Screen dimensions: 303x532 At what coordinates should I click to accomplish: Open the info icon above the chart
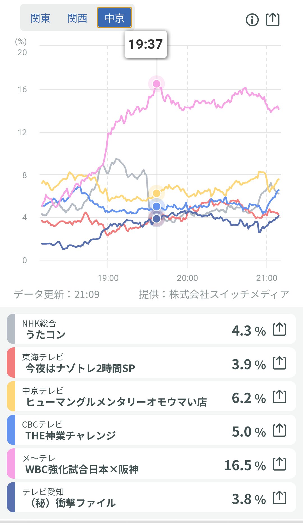pos(252,20)
